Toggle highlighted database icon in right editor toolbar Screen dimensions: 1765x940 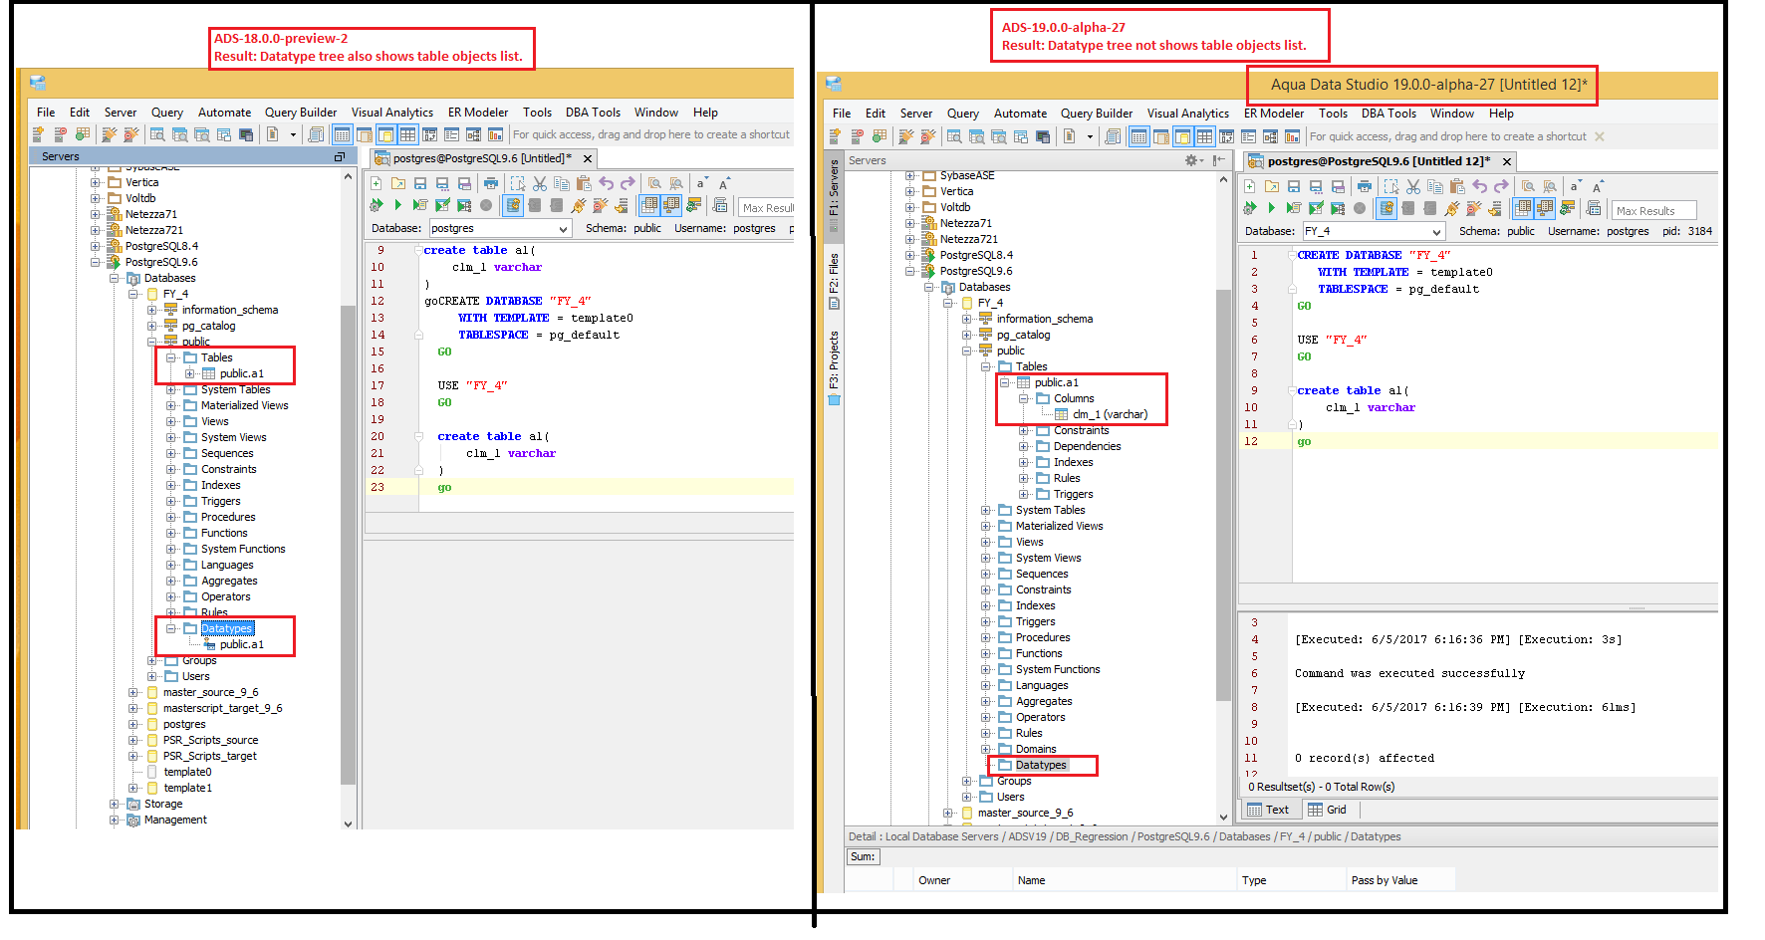point(1387,208)
